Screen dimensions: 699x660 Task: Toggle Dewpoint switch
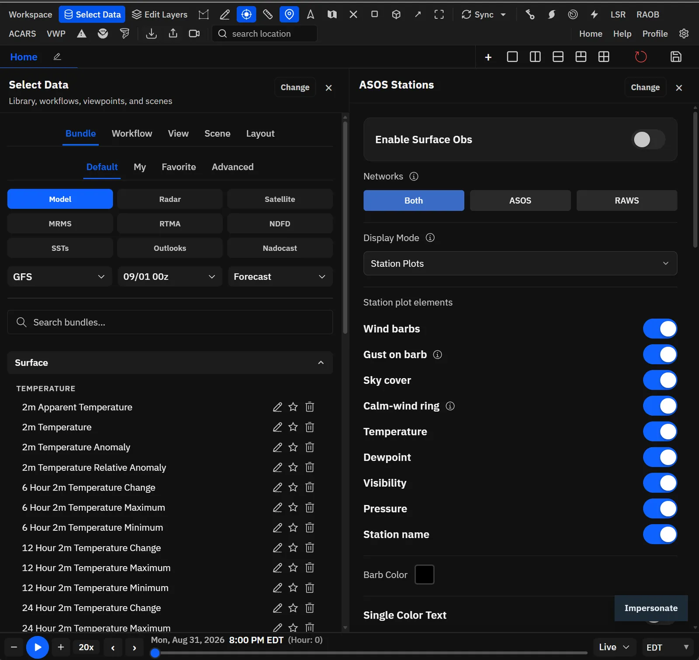coord(660,457)
